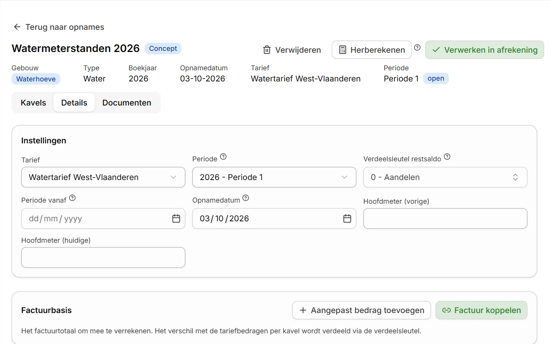Open the Tarief dropdown Watertarief West-Vlaanderen
551x344 pixels.
click(103, 177)
